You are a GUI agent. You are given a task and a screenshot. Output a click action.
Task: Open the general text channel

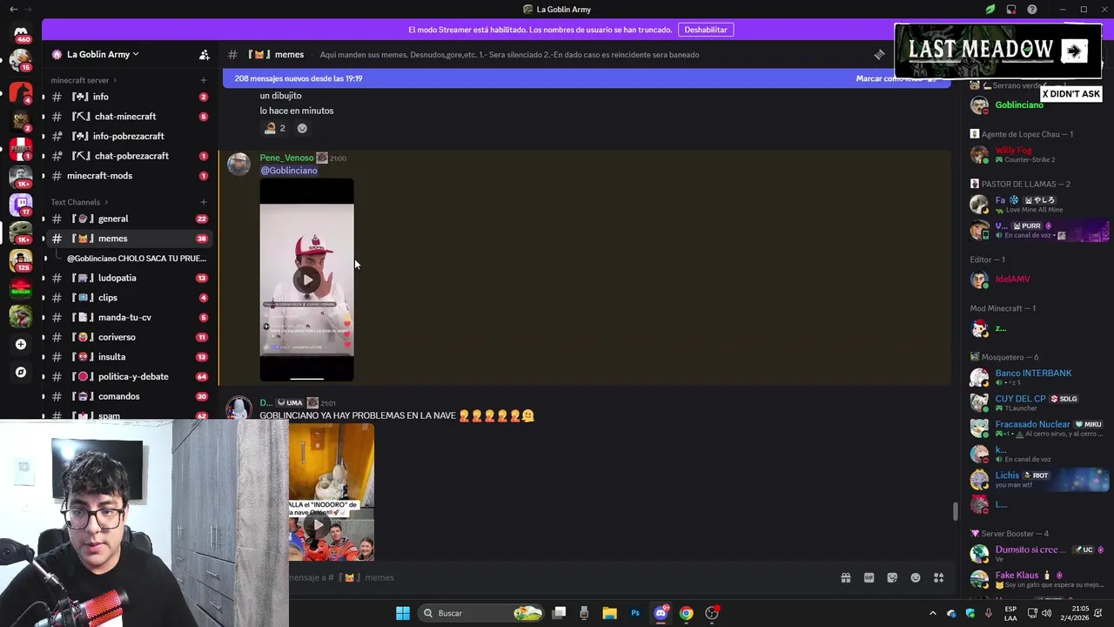tap(131, 219)
